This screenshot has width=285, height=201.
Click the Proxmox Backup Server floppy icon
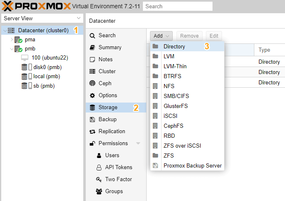155,165
